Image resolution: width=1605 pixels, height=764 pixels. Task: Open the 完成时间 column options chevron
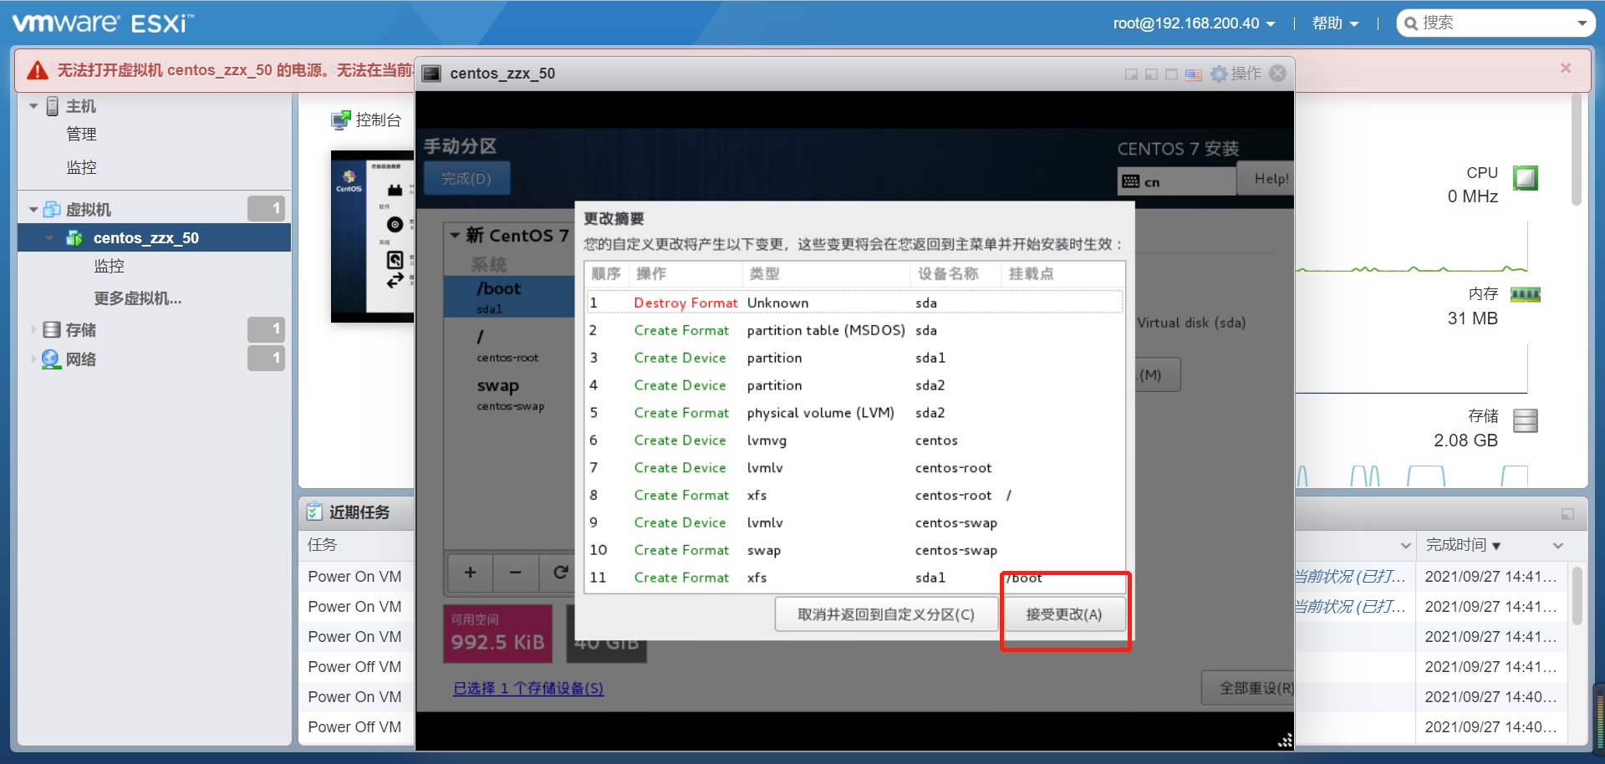(1558, 546)
